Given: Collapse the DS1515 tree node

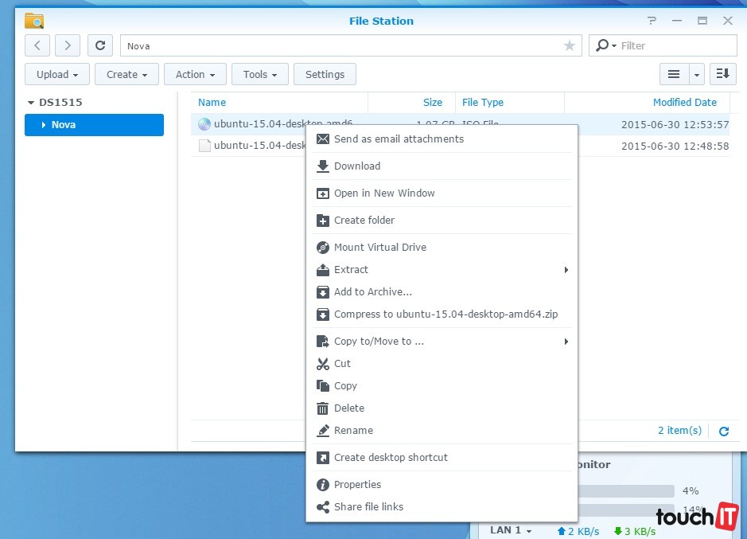Looking at the screenshot, I should pos(31,103).
